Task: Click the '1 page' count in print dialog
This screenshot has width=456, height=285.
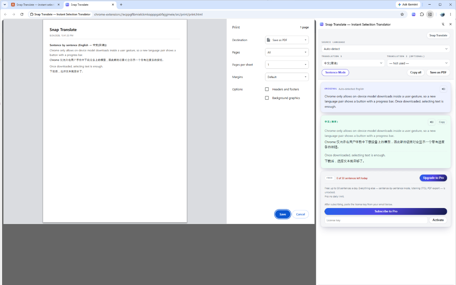Action: [304, 27]
